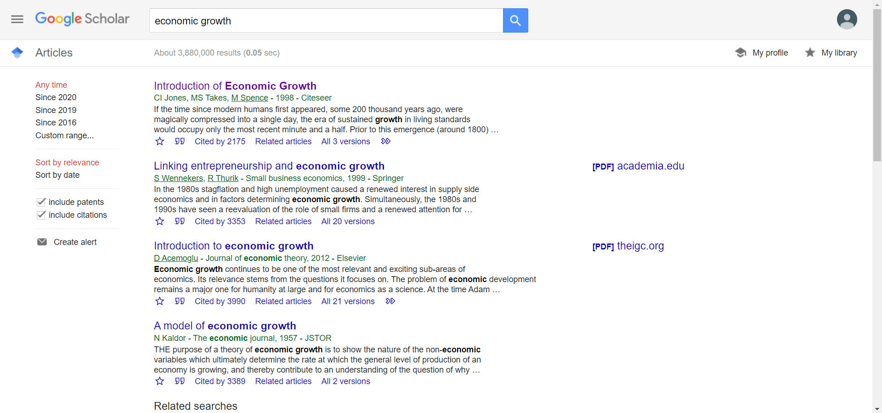Open 'Linking entrepreneurship and economic growth' title
Screen dimensions: 882x413
click(269, 166)
